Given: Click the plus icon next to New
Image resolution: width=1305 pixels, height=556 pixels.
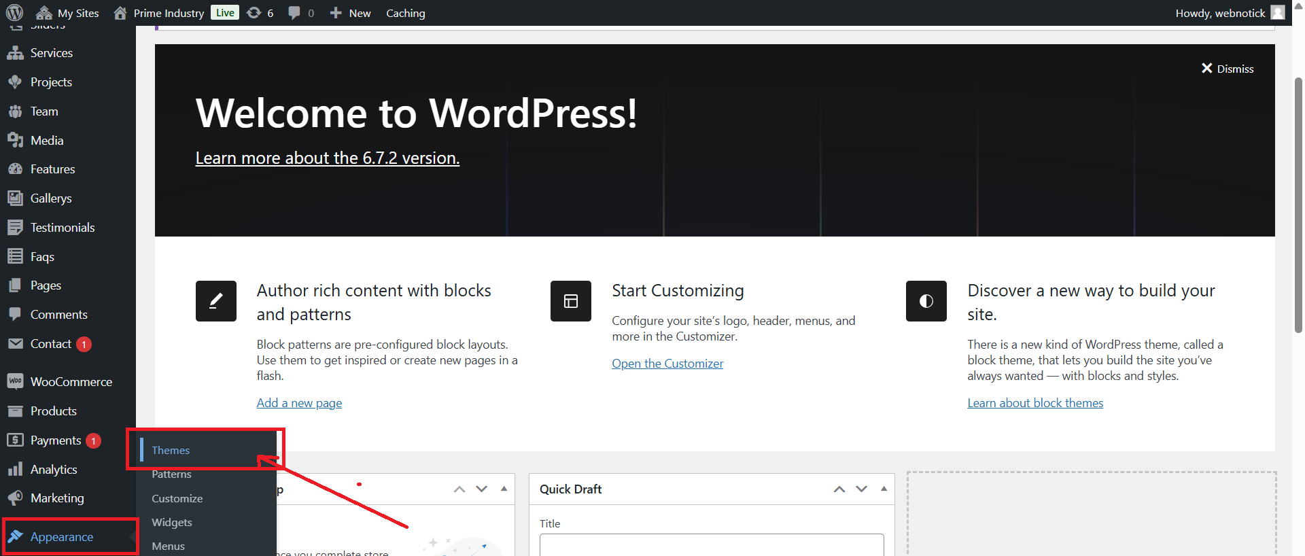Looking at the screenshot, I should [336, 13].
